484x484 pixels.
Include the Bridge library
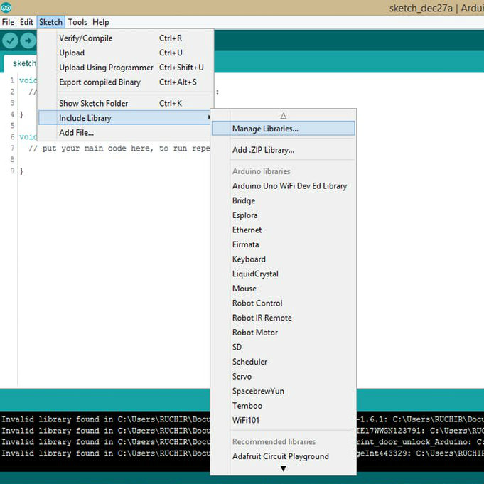(x=284, y=200)
